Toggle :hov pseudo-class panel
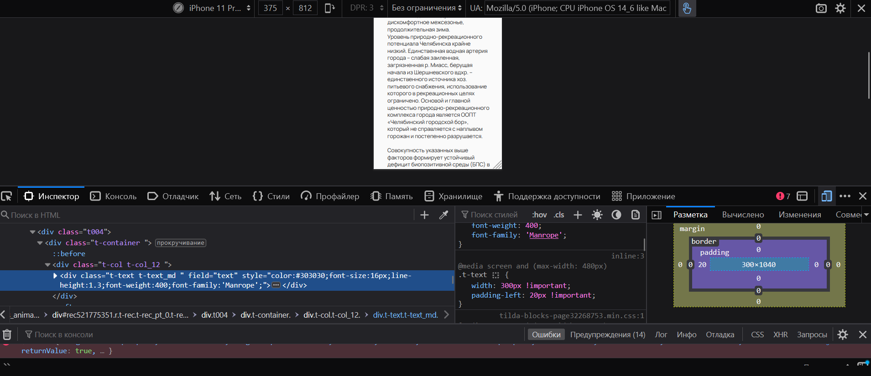 coord(539,215)
